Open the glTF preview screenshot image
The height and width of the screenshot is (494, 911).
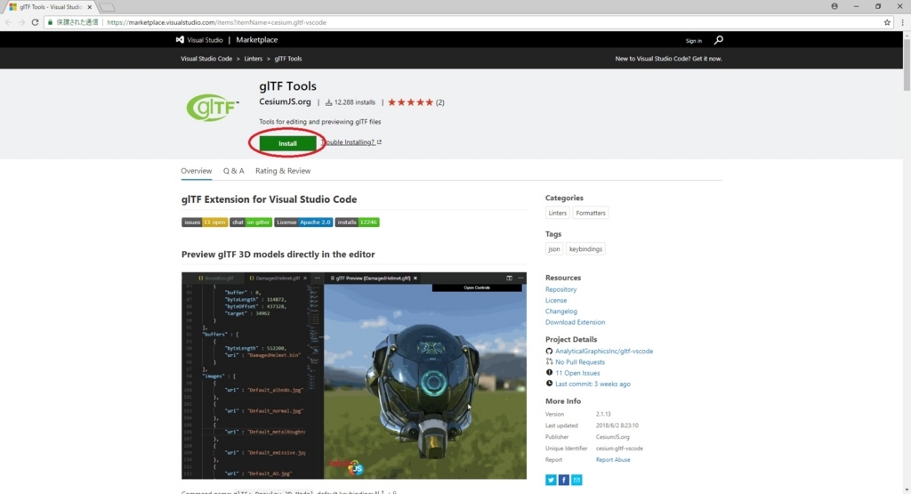pyautogui.click(x=354, y=376)
